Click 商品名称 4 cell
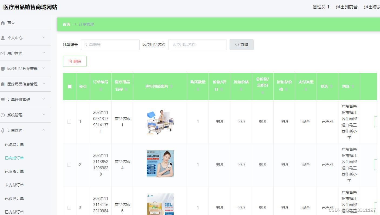The image size is (380, 215). point(122,165)
